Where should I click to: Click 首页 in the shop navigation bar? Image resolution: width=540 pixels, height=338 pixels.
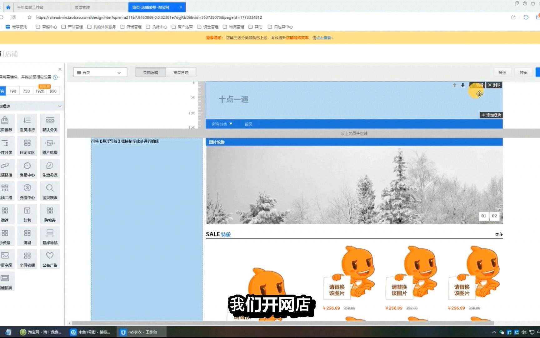click(x=249, y=124)
